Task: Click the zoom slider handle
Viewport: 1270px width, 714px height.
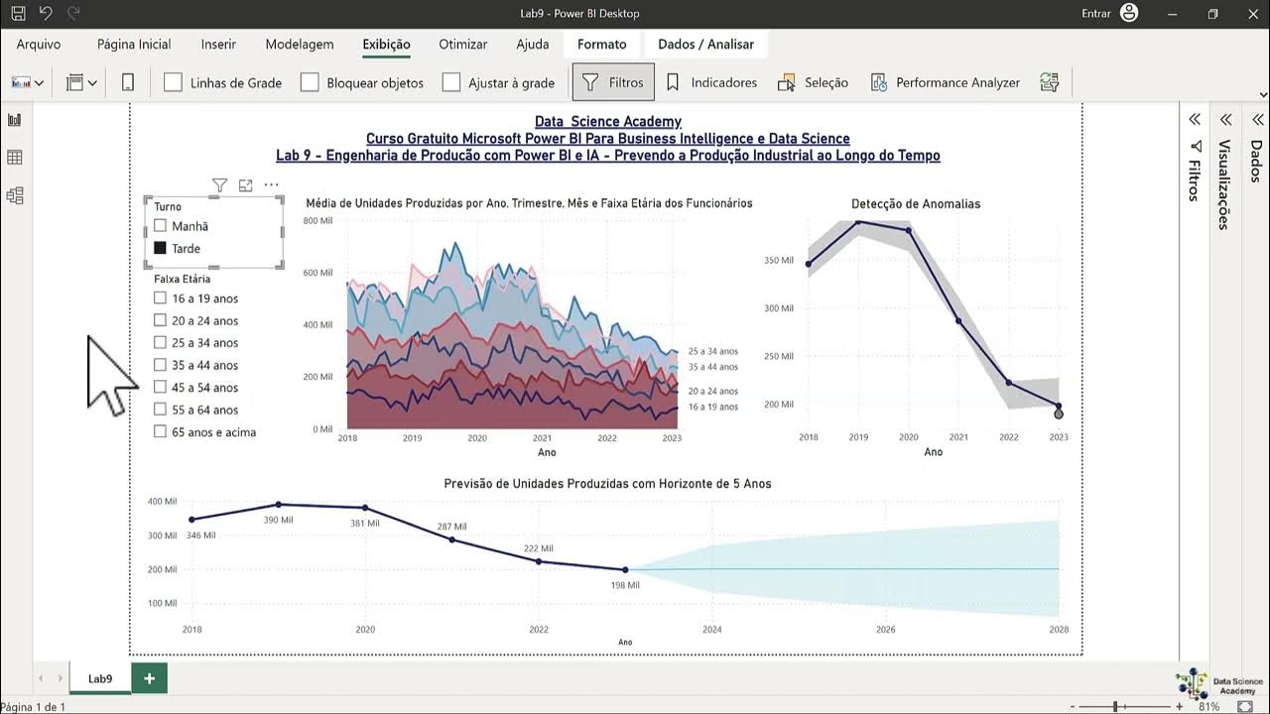Action: coord(1115,707)
